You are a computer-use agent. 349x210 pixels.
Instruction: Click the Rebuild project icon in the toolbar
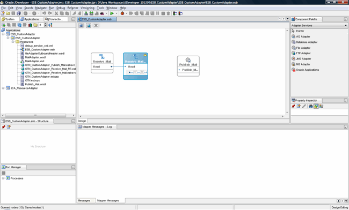point(91,13)
